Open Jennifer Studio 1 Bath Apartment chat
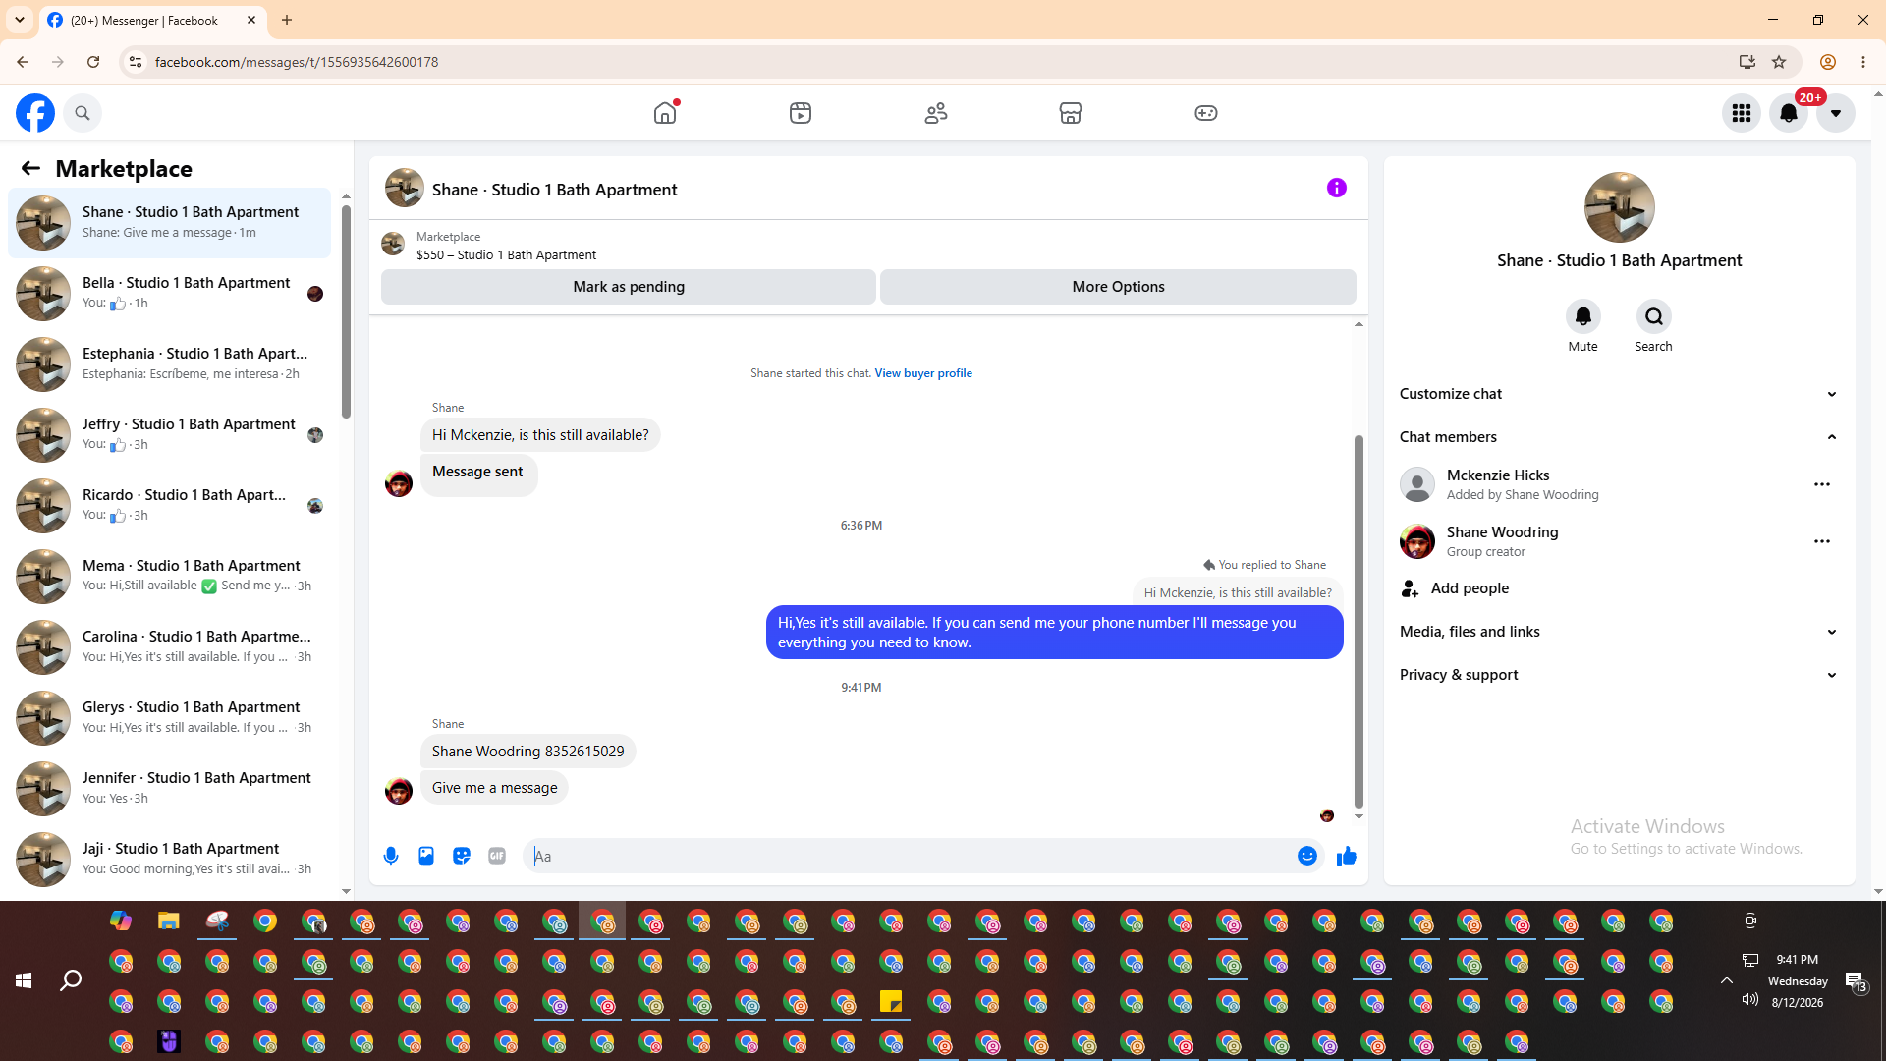This screenshot has width=1886, height=1061. click(169, 788)
